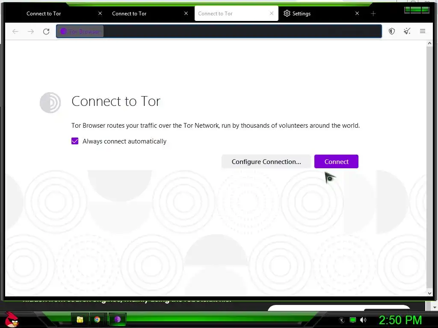The width and height of the screenshot is (438, 328).
Task: Click the green monitor tray icon
Action: click(x=353, y=320)
